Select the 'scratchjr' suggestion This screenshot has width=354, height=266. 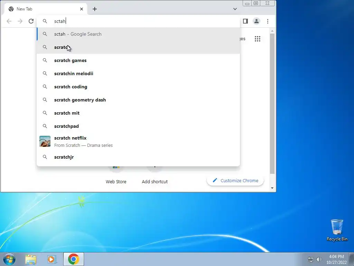coord(138,157)
